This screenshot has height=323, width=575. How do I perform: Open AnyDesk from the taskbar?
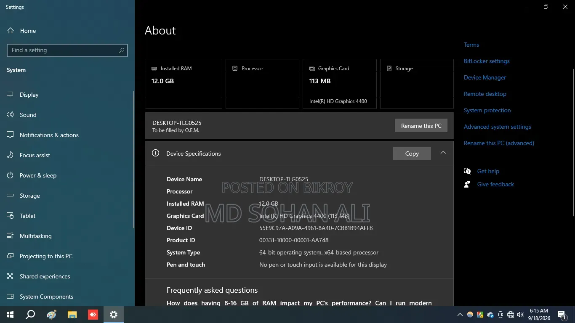click(93, 315)
